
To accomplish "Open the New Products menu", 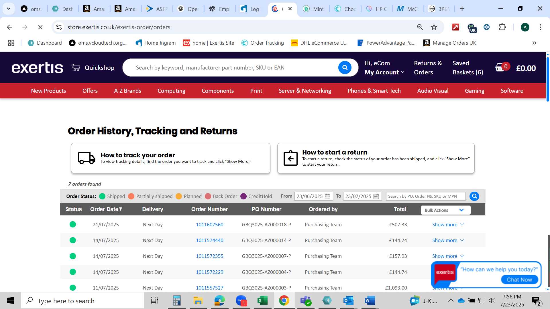I will click(x=48, y=91).
